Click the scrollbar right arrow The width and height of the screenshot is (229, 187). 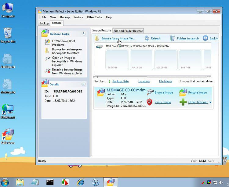pyautogui.click(x=209, y=77)
